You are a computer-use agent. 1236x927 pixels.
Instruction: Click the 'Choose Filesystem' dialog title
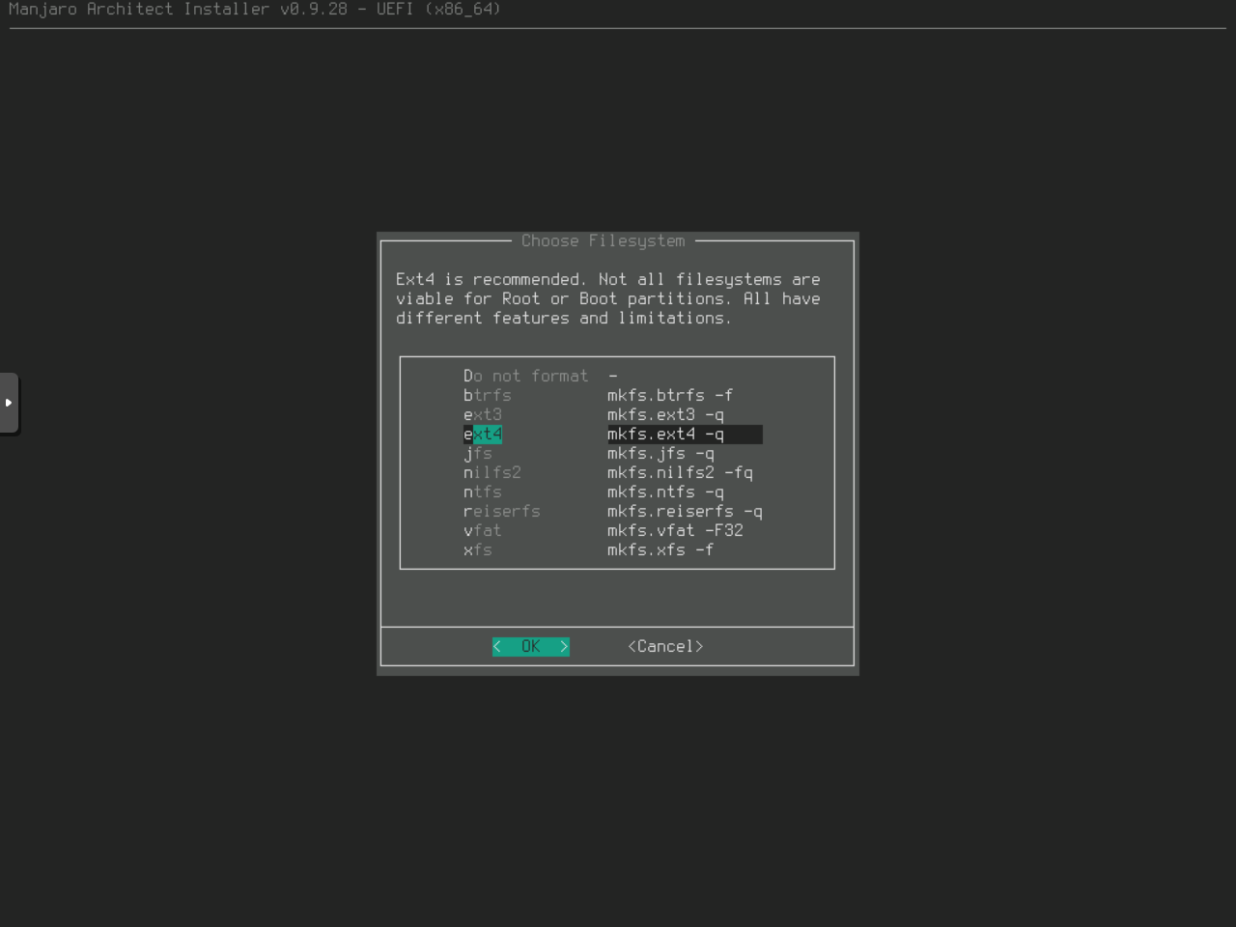click(x=603, y=240)
